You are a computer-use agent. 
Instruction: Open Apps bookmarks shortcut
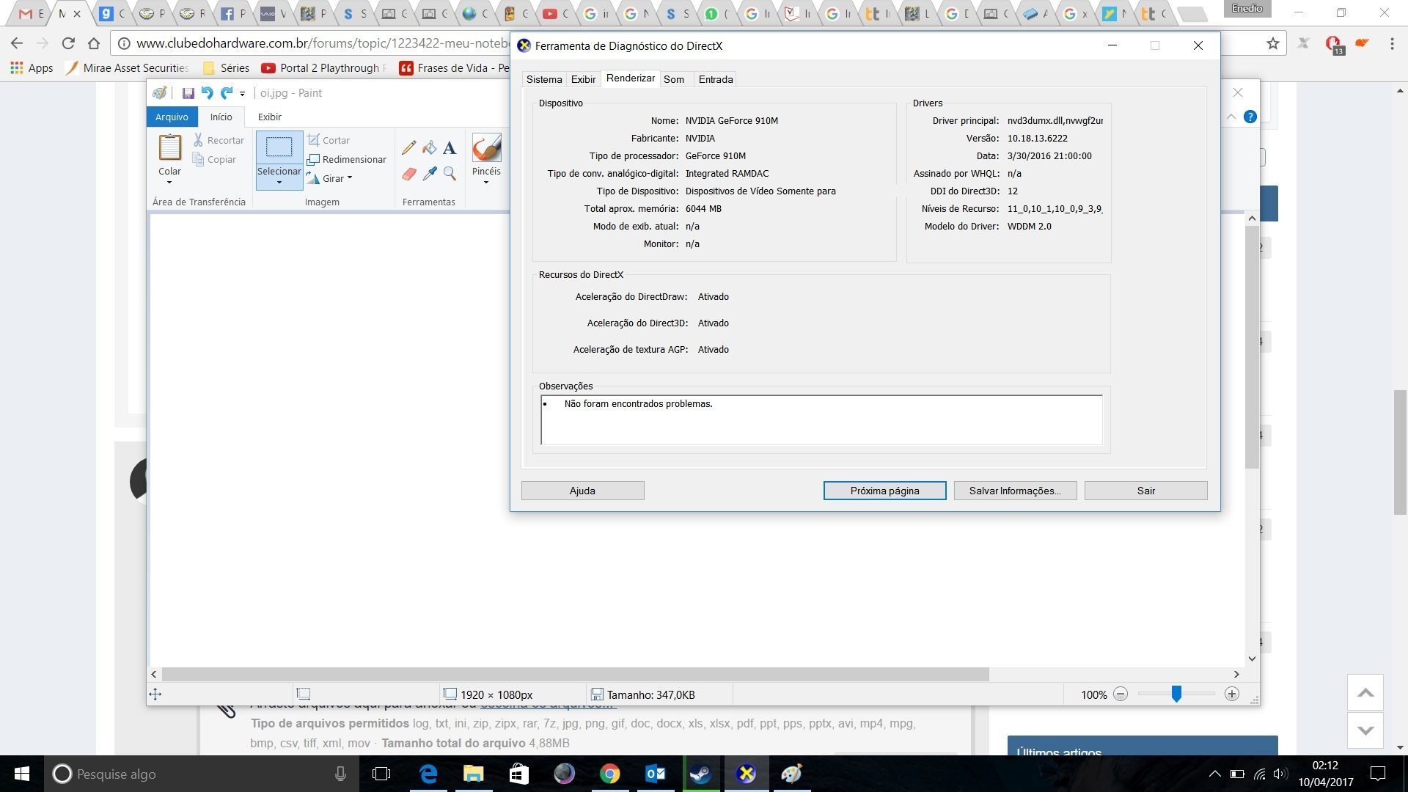pos(32,67)
